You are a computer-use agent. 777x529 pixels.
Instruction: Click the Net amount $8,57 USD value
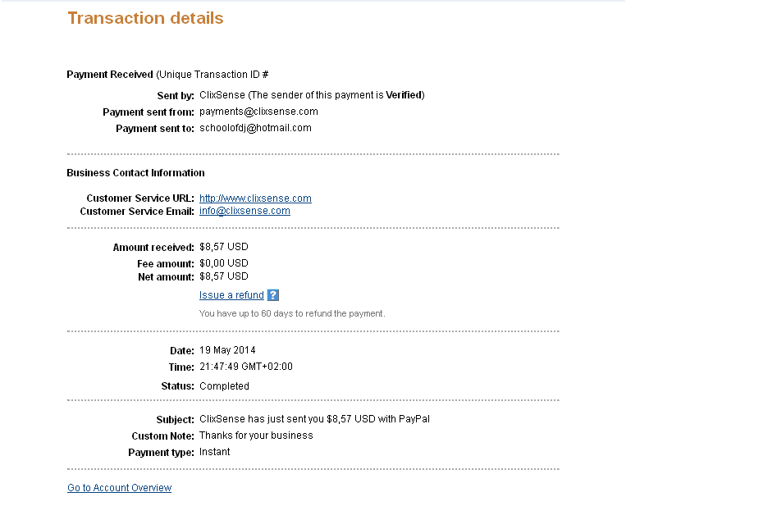point(223,276)
